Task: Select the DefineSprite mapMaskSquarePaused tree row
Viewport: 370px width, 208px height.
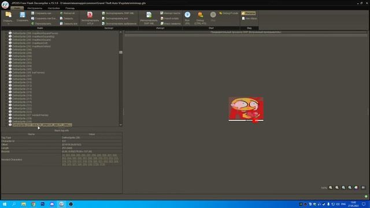Action: coord(35,34)
